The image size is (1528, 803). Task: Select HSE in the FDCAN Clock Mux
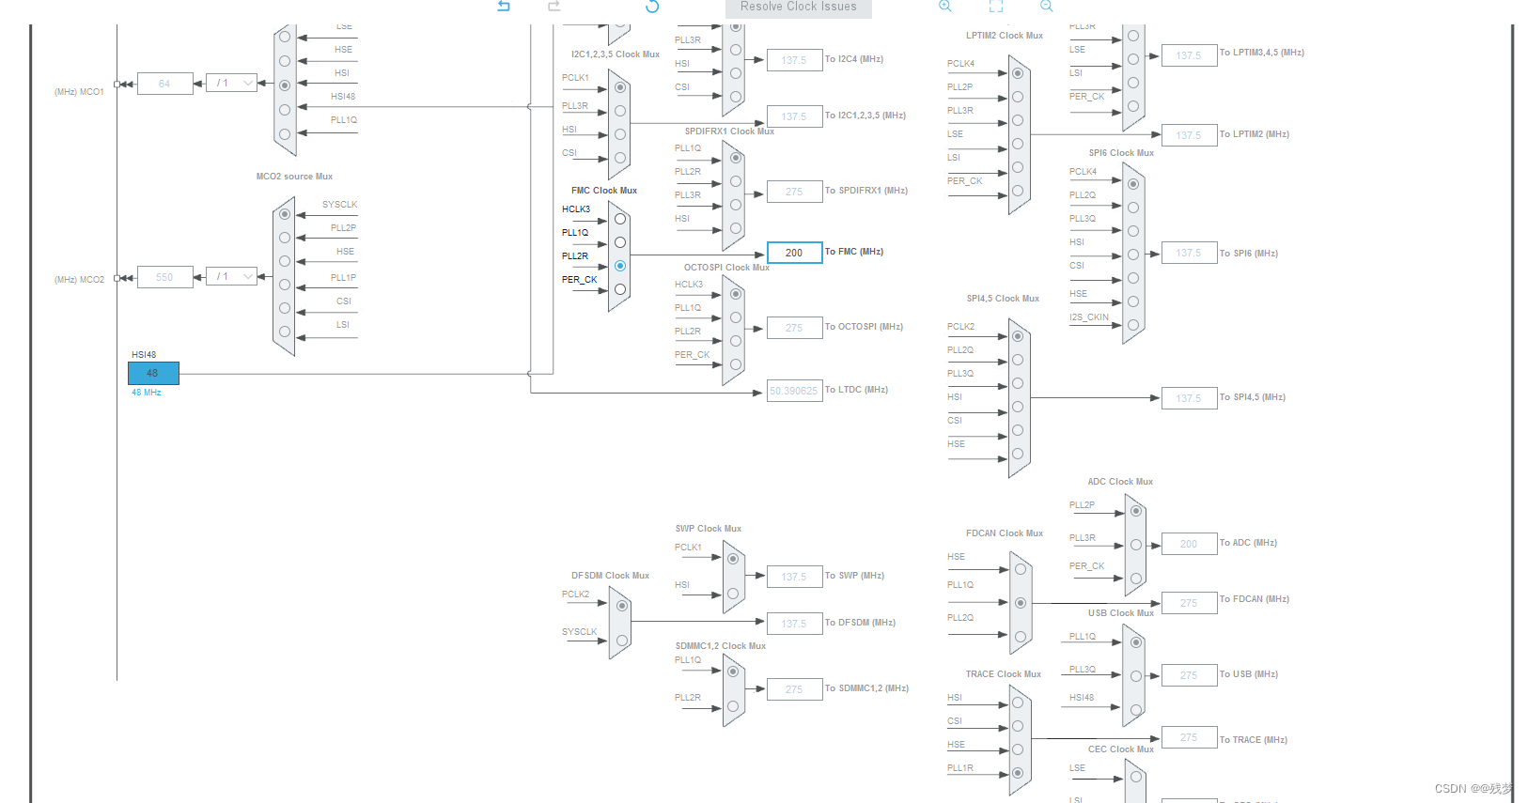click(1021, 569)
